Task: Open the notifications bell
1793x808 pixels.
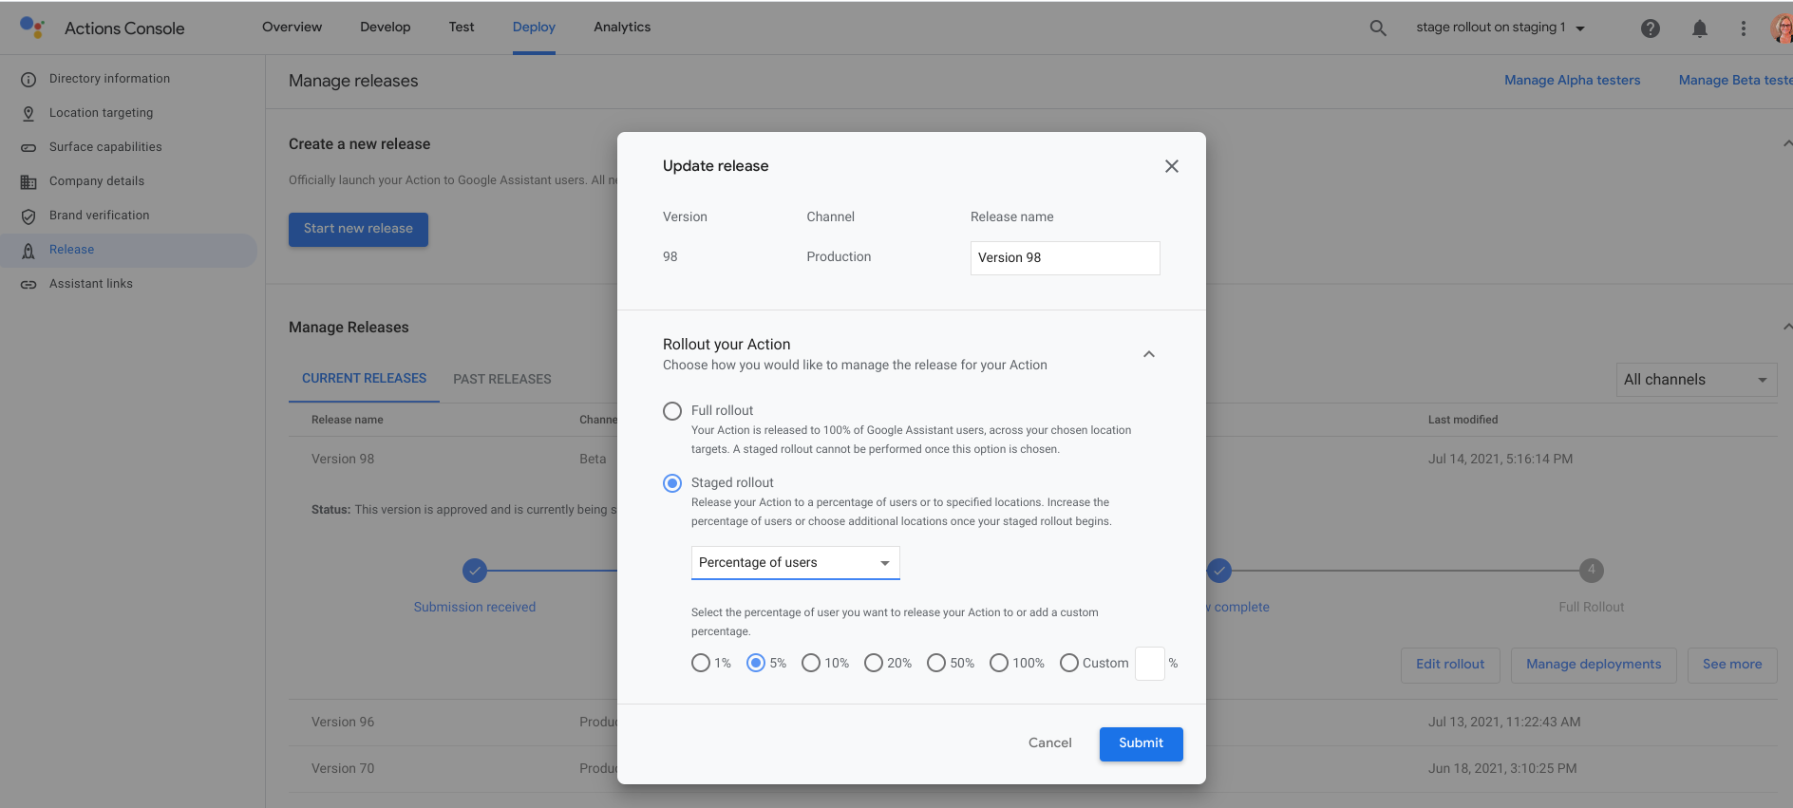Action: (1700, 28)
